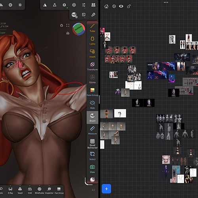Click the dice alpha icon
The height and width of the screenshot is (198, 198).
coord(84,15)
